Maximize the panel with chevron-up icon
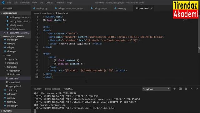 tap(192, 89)
